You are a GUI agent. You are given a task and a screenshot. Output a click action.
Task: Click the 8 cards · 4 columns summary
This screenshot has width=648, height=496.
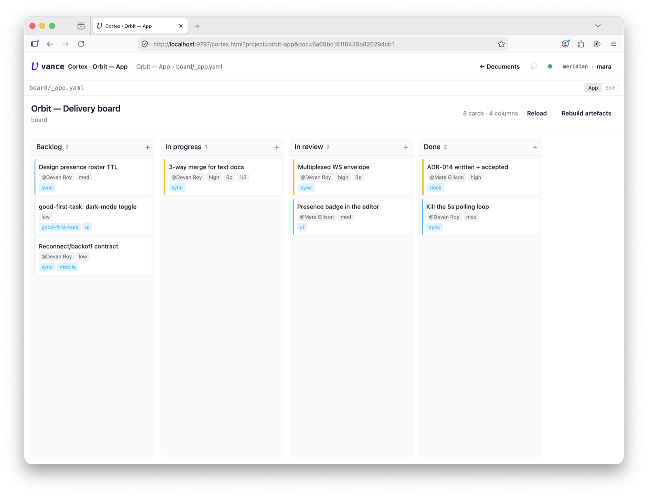490,113
